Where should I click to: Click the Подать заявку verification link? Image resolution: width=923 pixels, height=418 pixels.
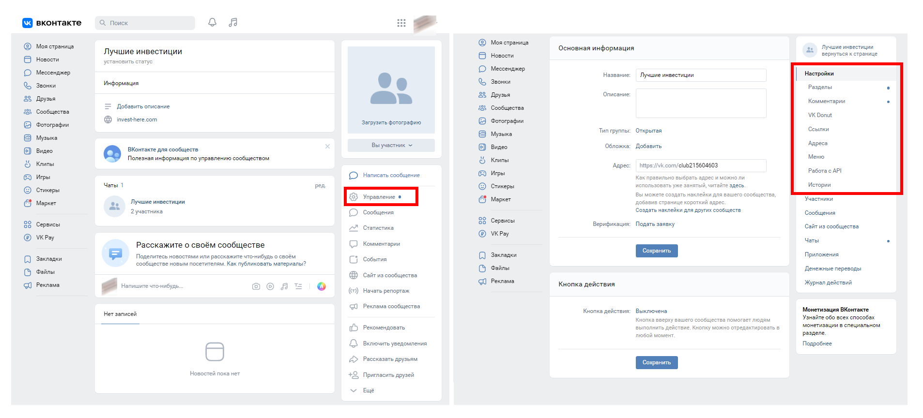pyautogui.click(x=655, y=224)
